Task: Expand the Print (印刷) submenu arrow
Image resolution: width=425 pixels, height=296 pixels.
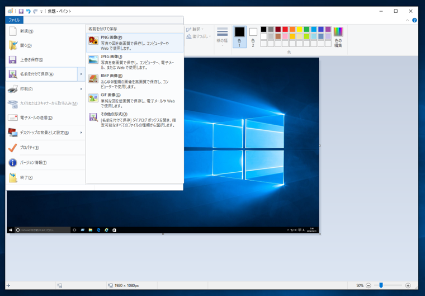Action: pyautogui.click(x=81, y=89)
